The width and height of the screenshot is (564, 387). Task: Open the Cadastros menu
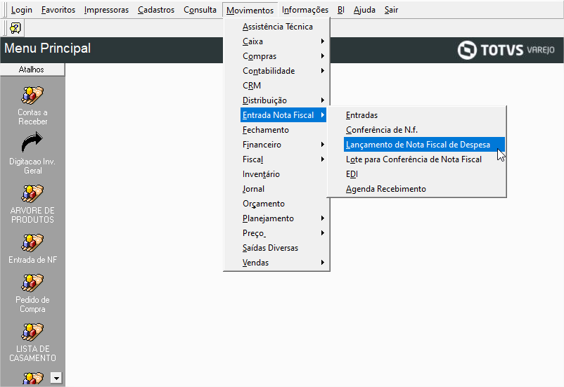coord(156,10)
